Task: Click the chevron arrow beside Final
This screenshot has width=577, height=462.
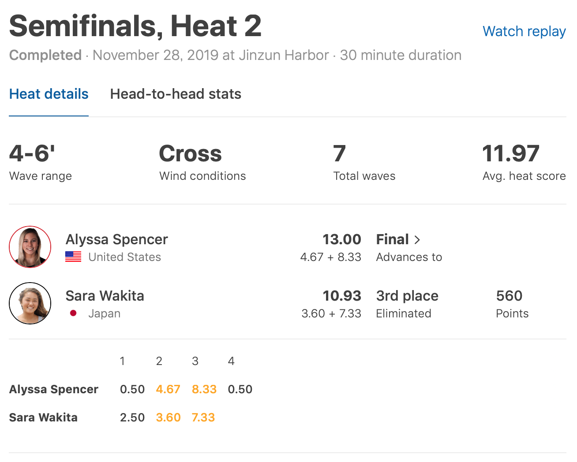Action: click(x=417, y=240)
